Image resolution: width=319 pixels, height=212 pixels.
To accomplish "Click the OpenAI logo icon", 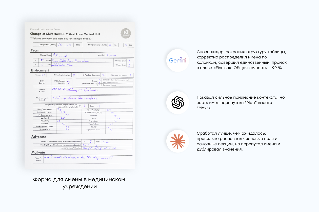I will click(177, 103).
